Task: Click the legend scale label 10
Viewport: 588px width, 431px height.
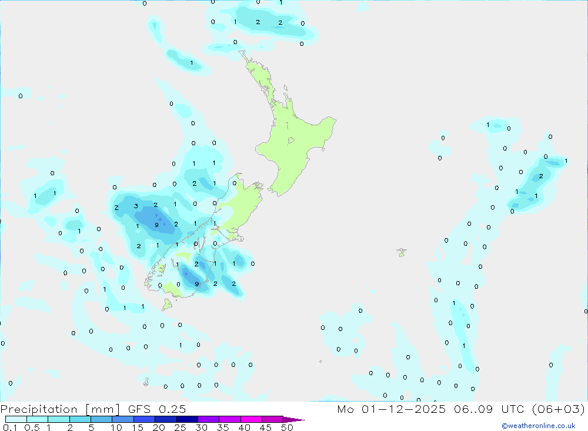Action: 116,427
